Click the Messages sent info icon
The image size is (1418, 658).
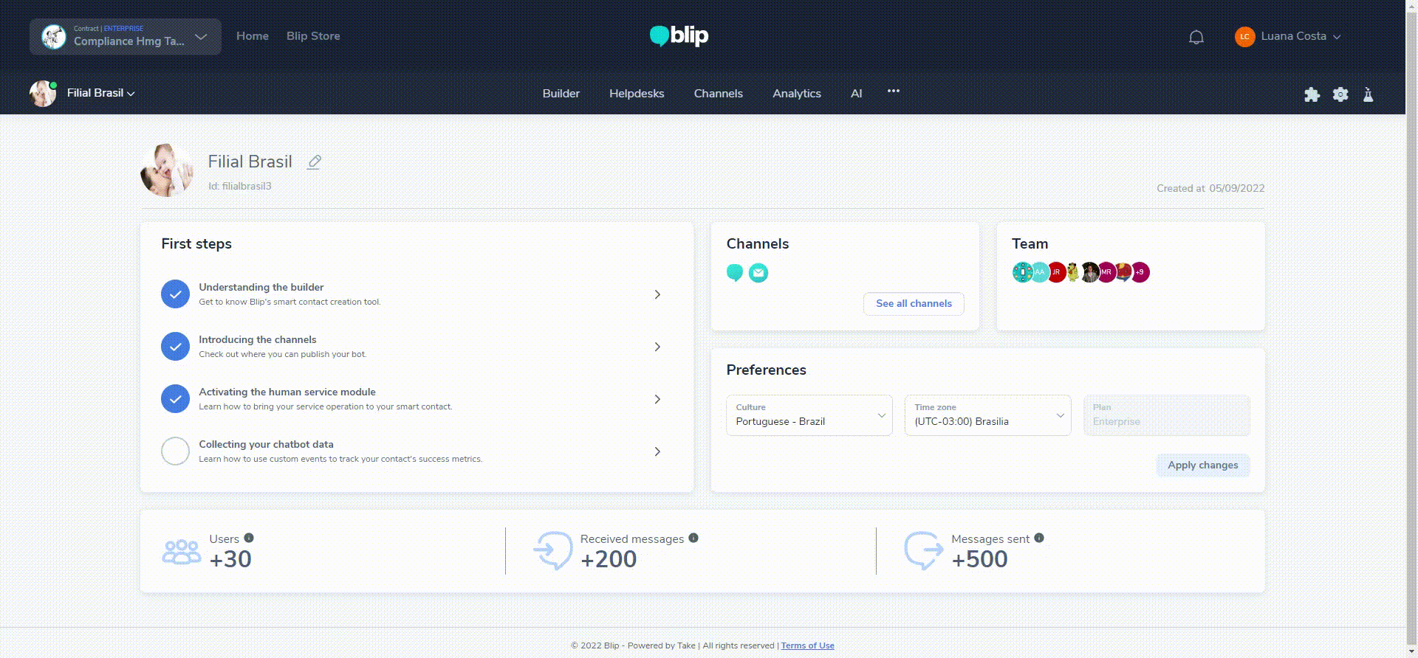(x=1039, y=538)
